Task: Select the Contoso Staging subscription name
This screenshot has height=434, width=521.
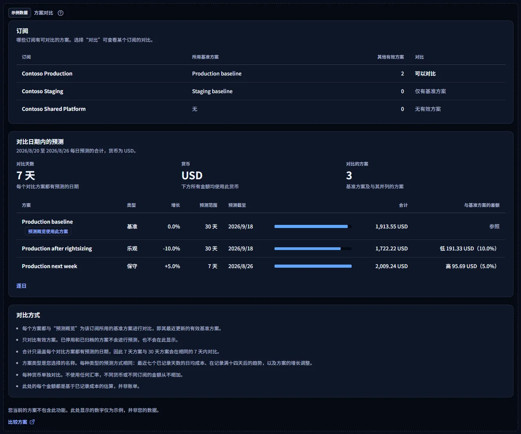Action: [43, 91]
